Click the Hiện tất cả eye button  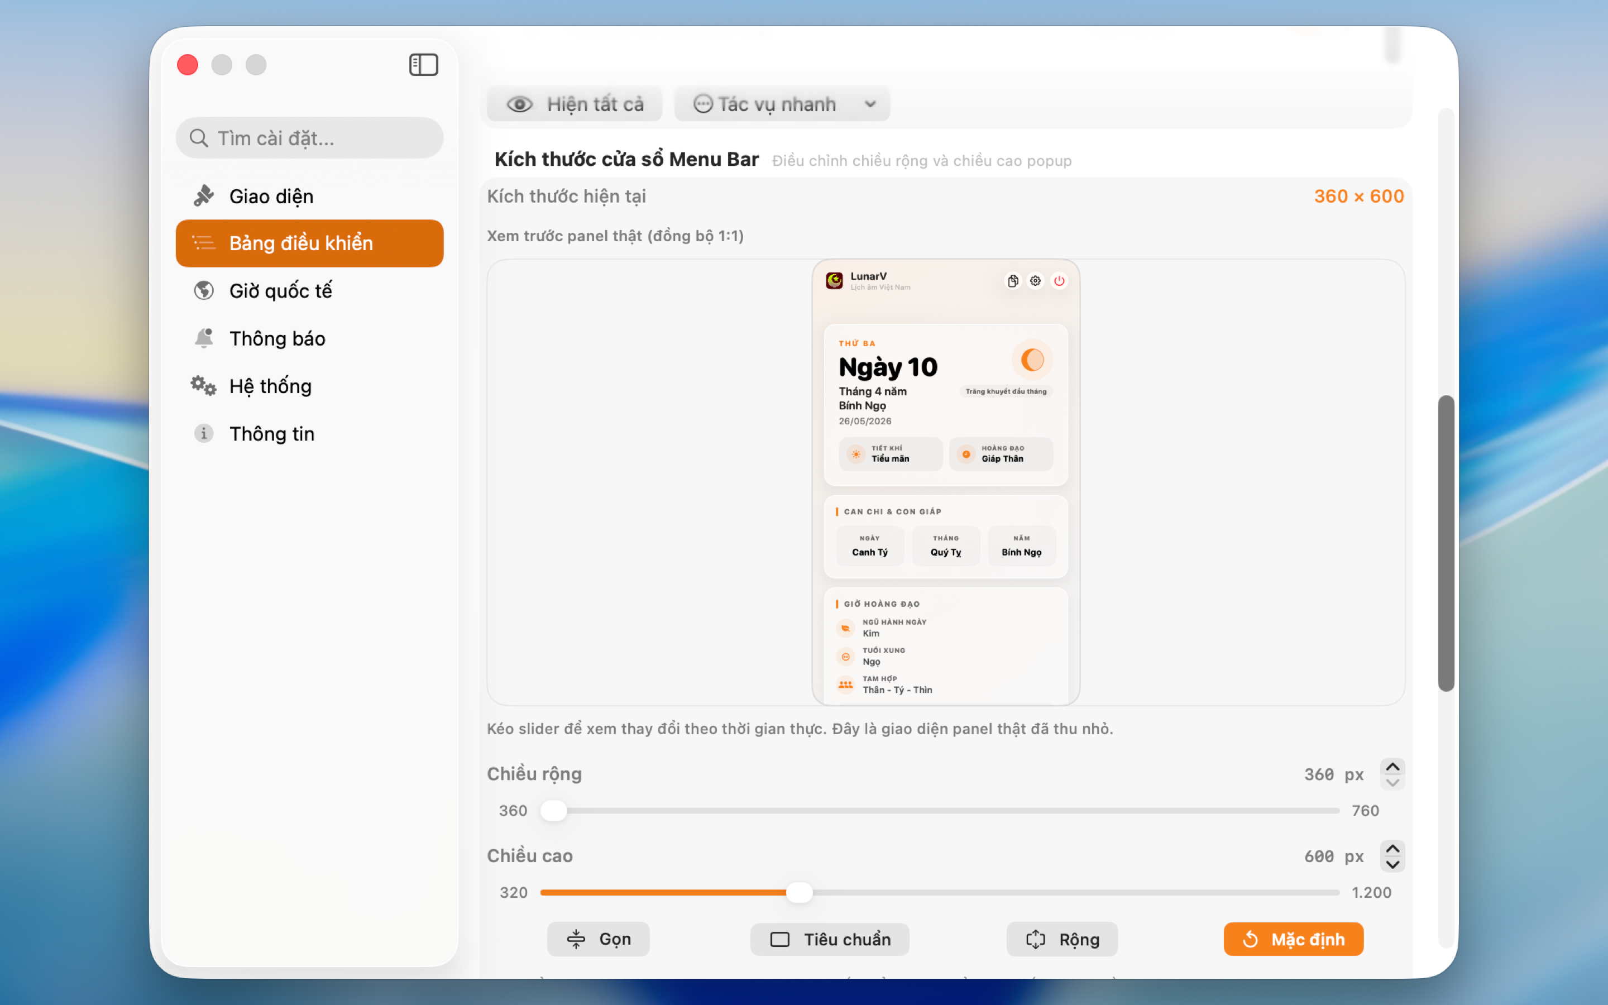[x=575, y=104]
